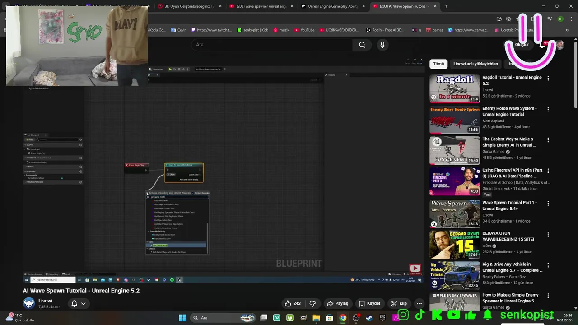Open your YouTube account avatar menu

click(x=560, y=45)
